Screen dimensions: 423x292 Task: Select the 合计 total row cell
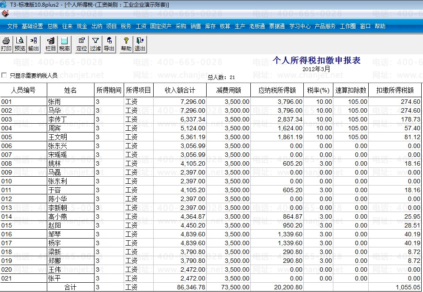tap(71, 287)
